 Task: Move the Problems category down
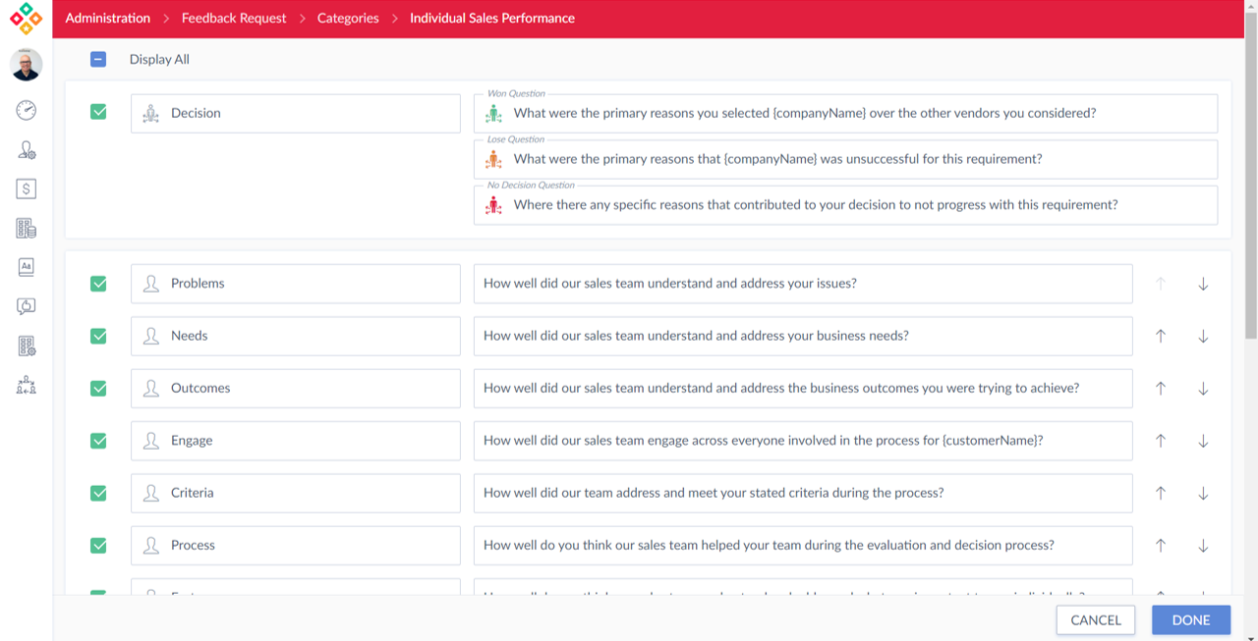[1203, 284]
